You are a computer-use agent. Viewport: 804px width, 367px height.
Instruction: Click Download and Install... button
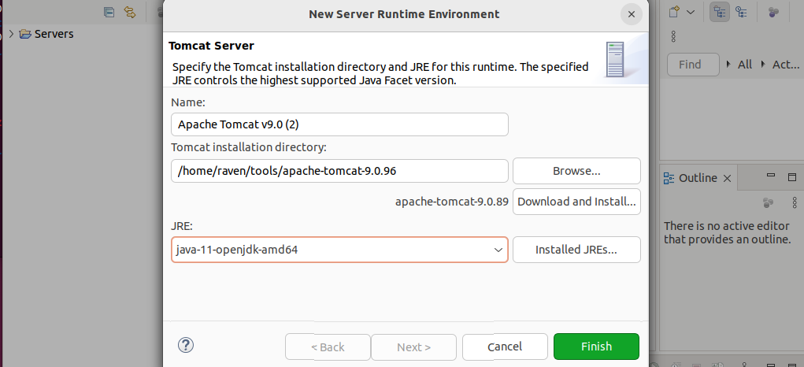(576, 202)
